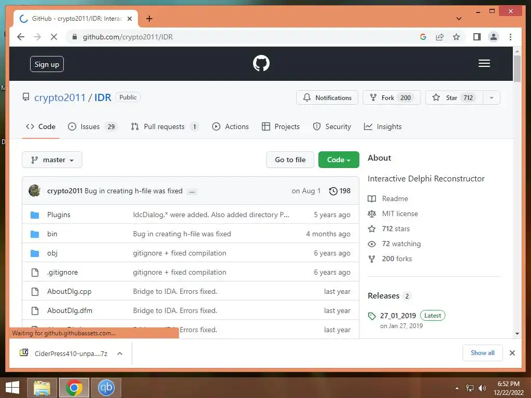This screenshot has width=531, height=398.
Task: Open the hamburger navigation menu
Action: click(484, 63)
